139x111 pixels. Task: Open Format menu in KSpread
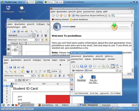point(46,60)
